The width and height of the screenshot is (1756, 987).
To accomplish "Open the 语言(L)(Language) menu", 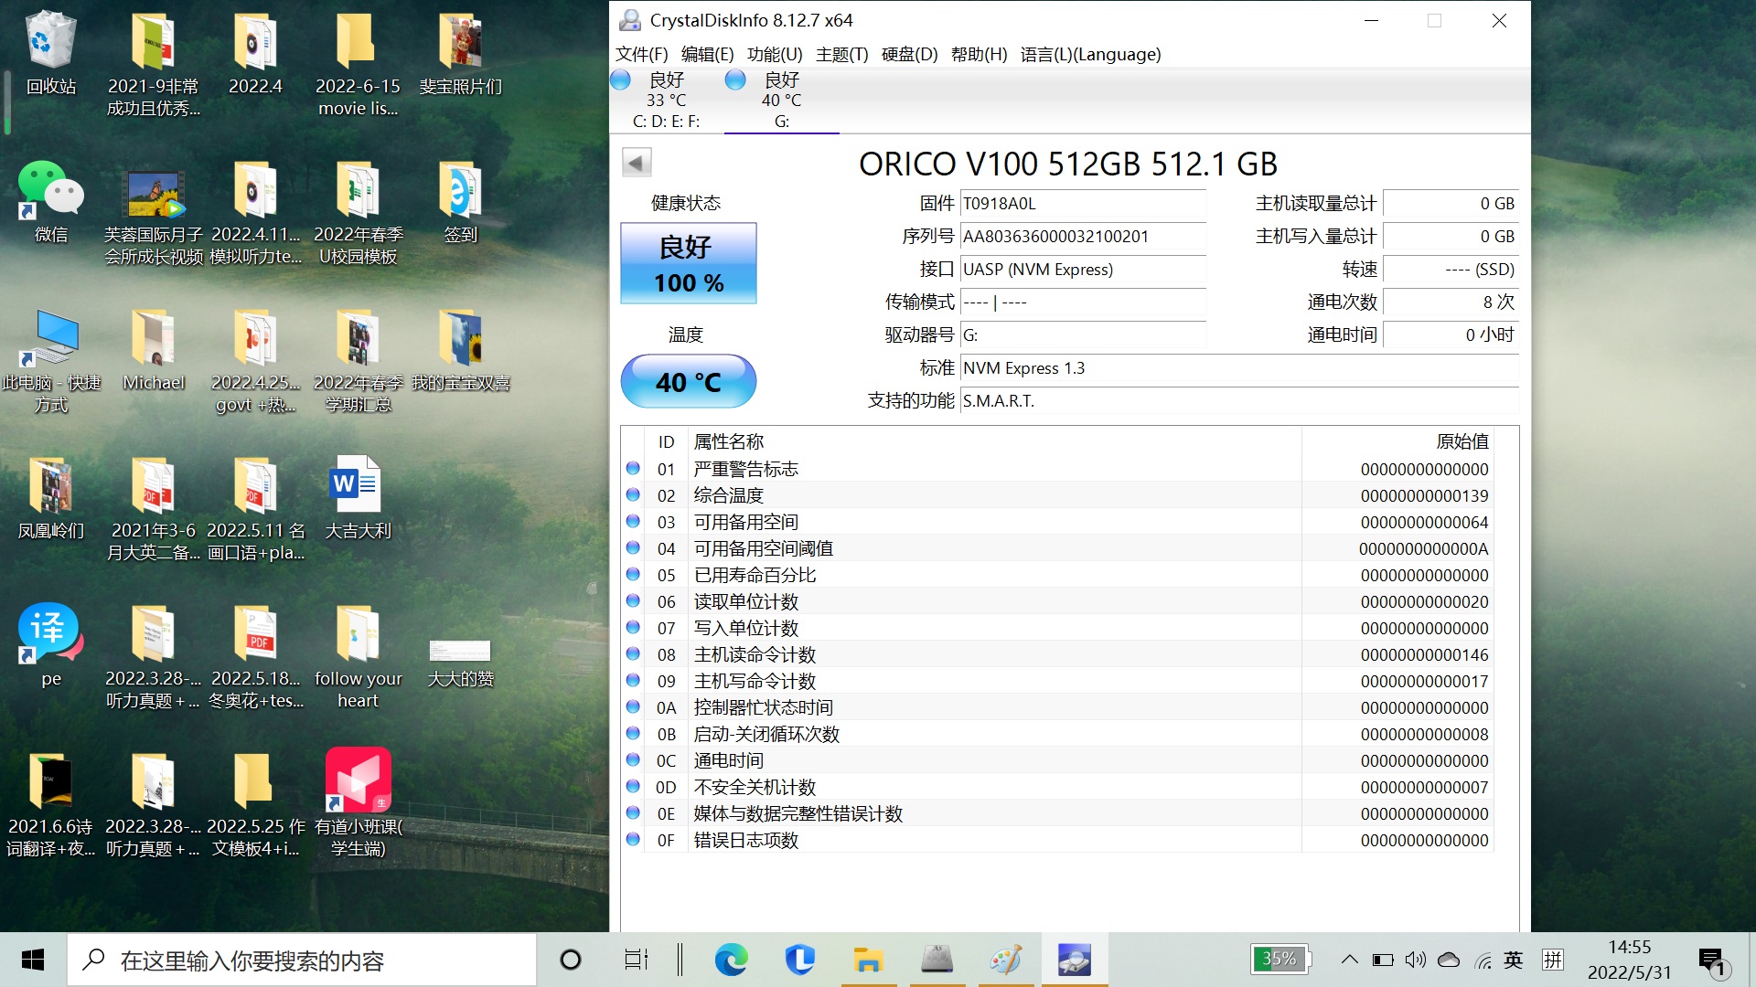I will click(1090, 54).
